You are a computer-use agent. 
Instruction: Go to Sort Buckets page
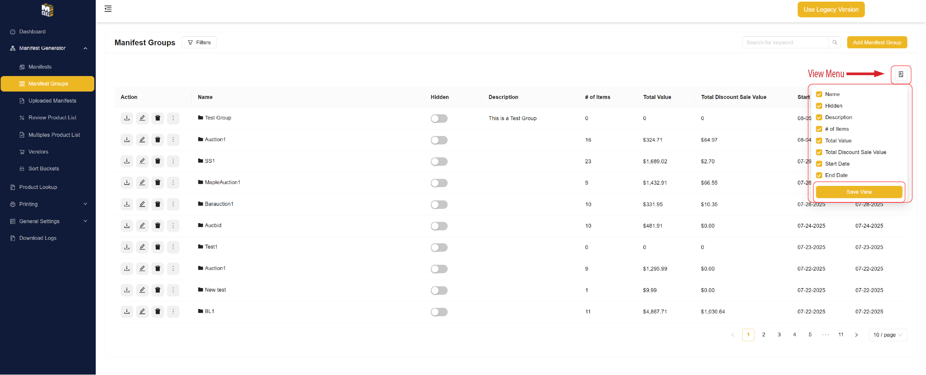(43, 169)
